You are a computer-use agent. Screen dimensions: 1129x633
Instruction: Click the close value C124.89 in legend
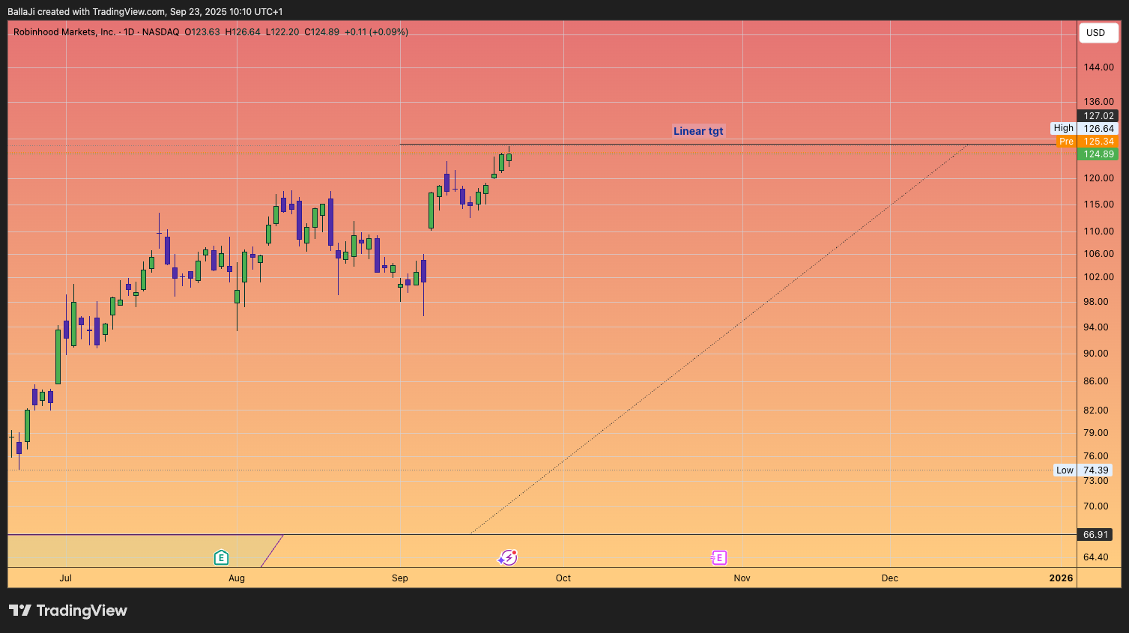321,32
